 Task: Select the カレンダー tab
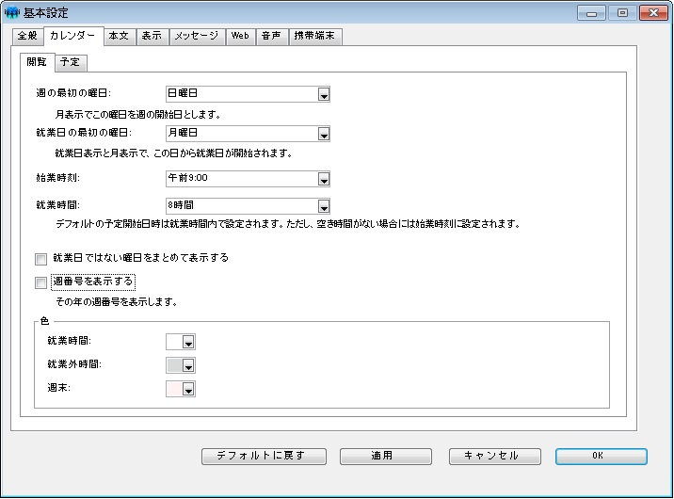pos(72,36)
